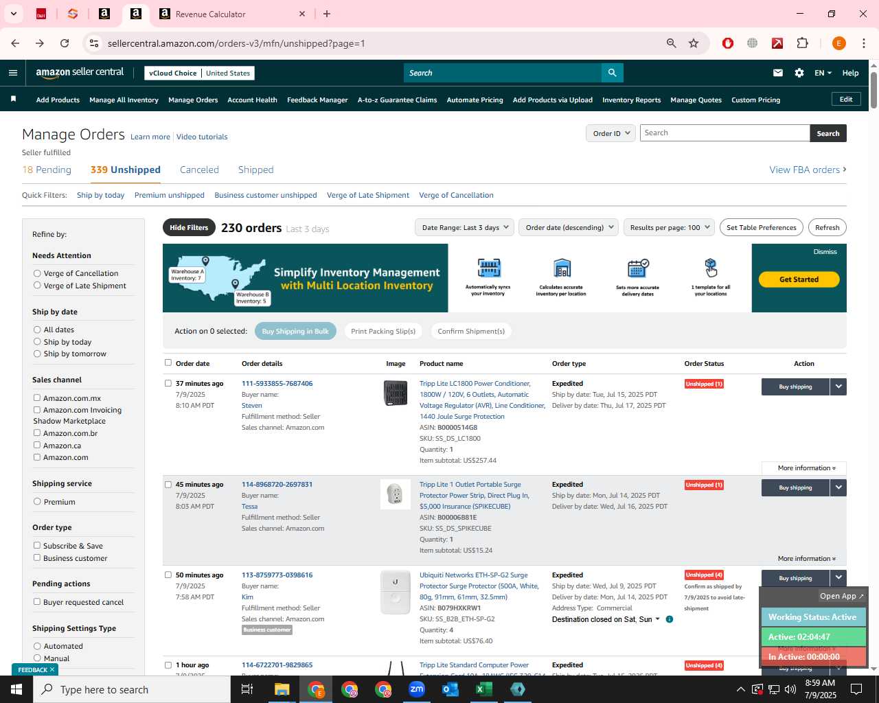Screen dimensions: 879x703
Task: Open Zoom from the taskbar
Action: [x=417, y=689]
